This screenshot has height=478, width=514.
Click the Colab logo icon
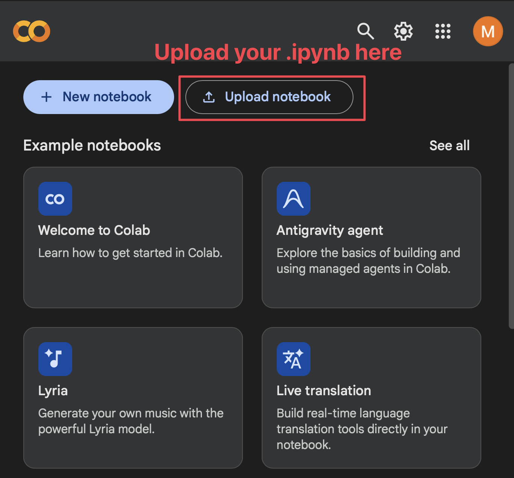32,31
